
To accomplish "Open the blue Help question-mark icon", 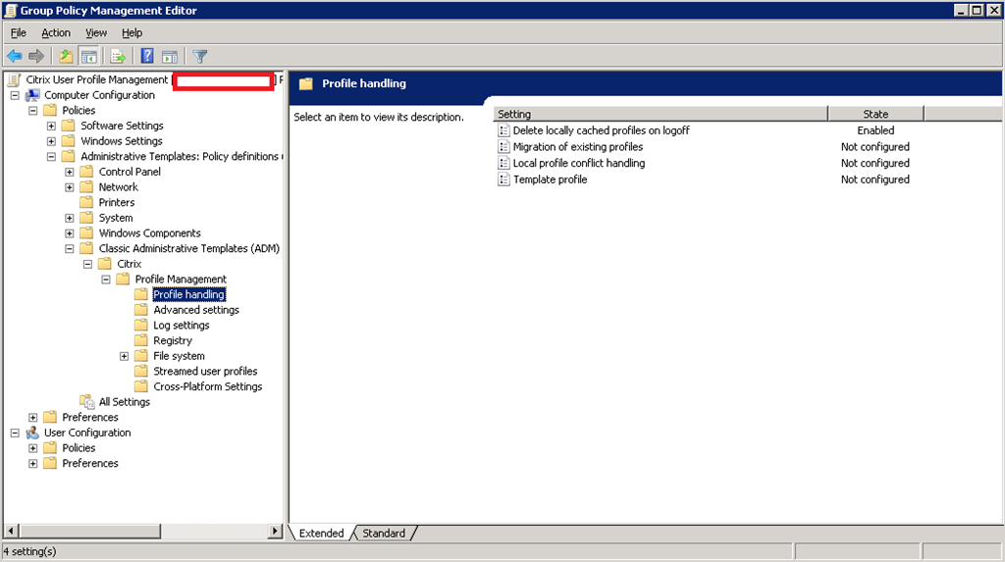I will pos(147,56).
